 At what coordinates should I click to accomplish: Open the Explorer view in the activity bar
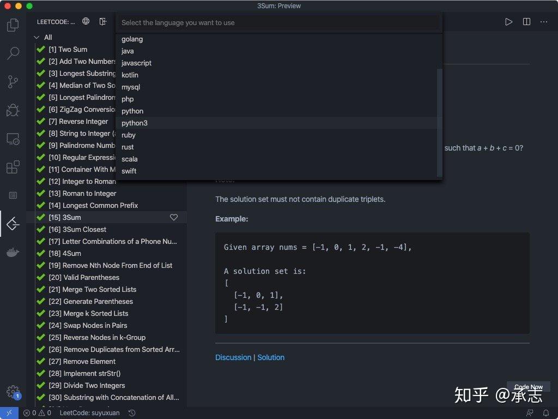point(13,25)
